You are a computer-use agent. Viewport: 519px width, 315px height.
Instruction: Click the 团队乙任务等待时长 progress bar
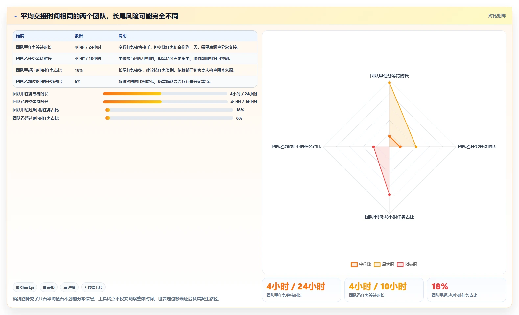(165, 102)
